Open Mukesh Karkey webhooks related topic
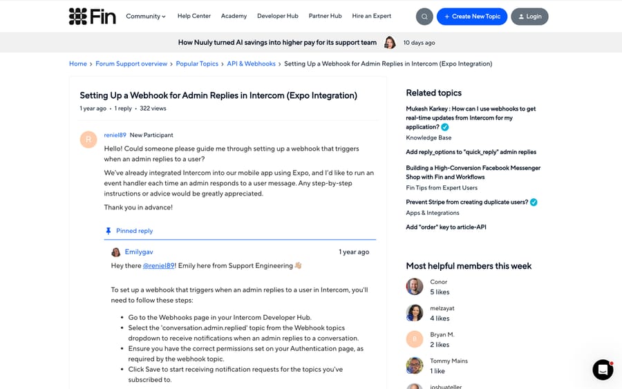This screenshot has height=389, width=622. (x=471, y=117)
